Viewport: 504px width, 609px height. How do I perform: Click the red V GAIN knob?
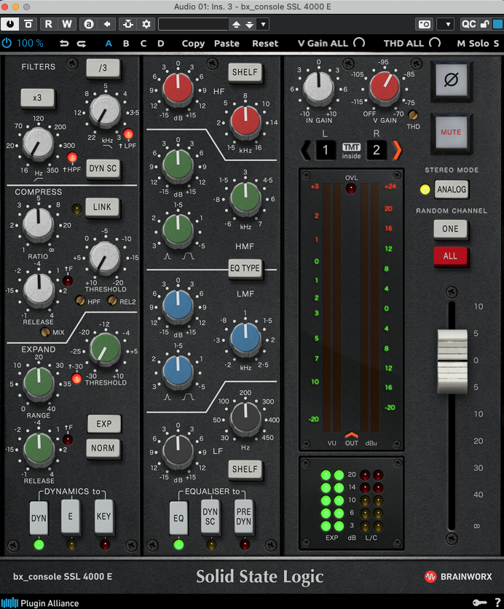tap(385, 87)
